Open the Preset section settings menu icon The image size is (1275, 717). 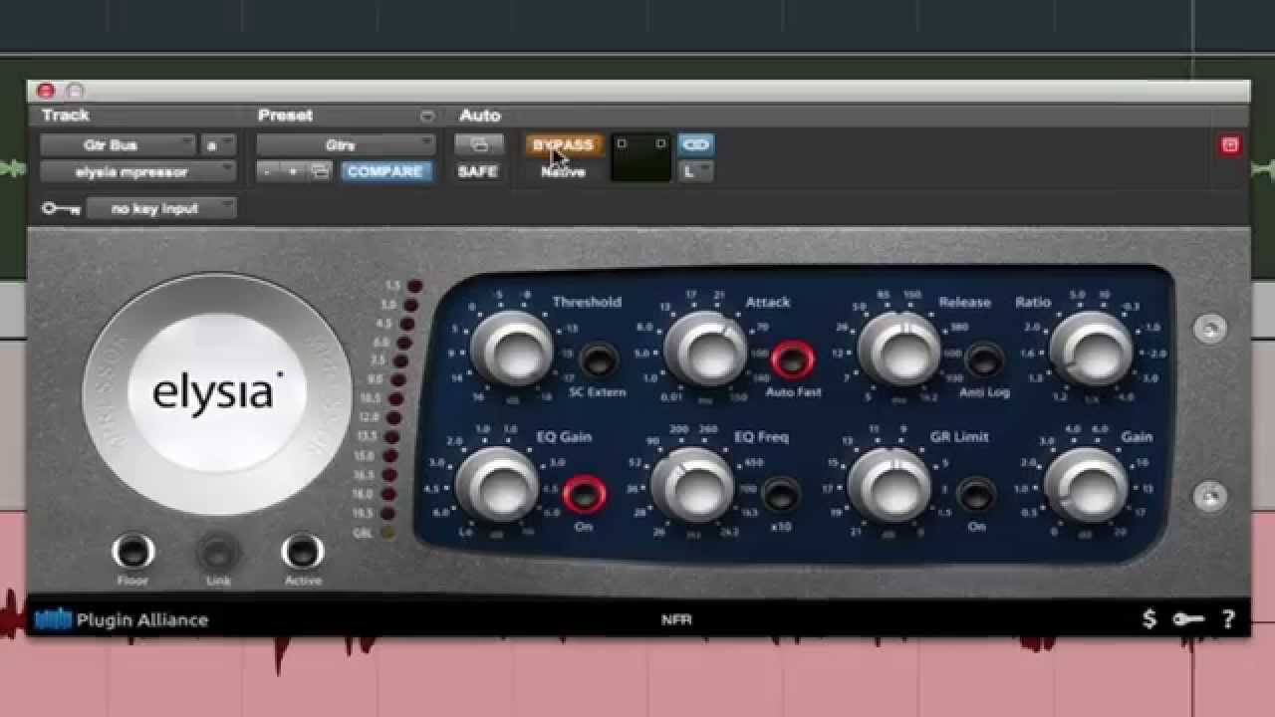click(426, 116)
